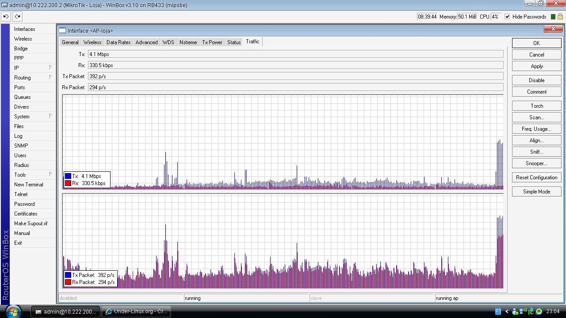This screenshot has width=566, height=318.
Task: Expand the Tools submenu arrow
Action: pyautogui.click(x=50, y=174)
